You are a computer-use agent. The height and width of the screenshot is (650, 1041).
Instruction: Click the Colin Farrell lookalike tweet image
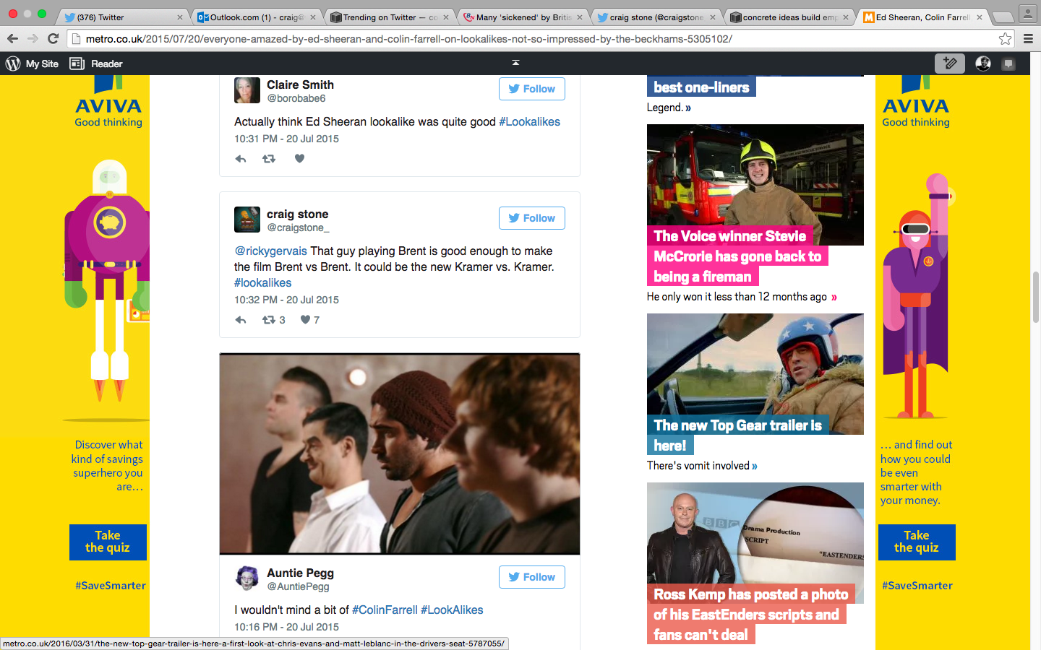[x=400, y=454]
